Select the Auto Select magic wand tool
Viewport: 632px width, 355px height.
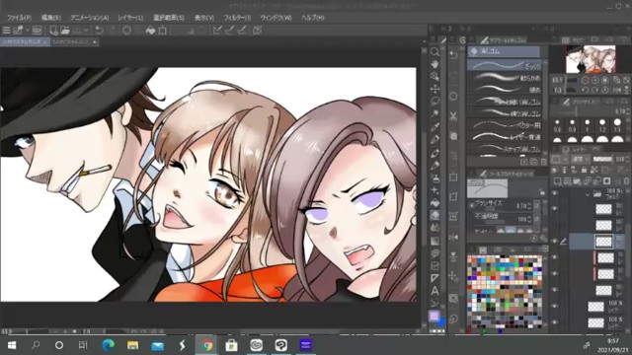434,114
